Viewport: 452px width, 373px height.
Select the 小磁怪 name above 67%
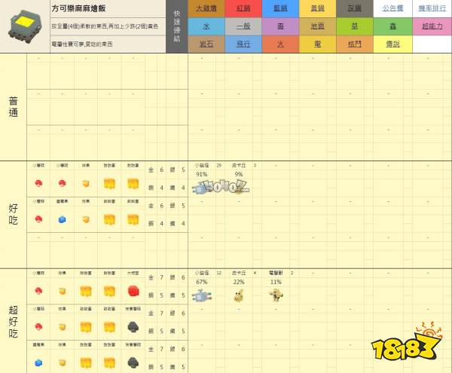click(x=201, y=273)
